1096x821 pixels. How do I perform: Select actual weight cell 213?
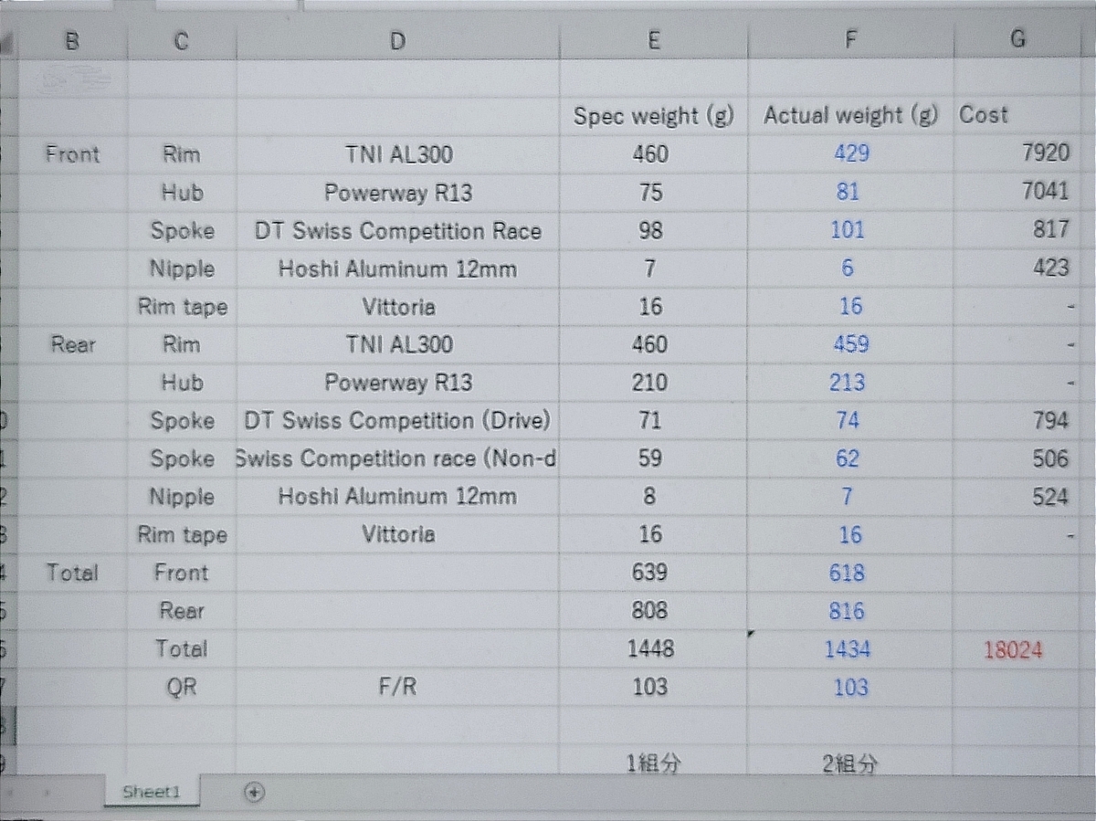pos(850,383)
